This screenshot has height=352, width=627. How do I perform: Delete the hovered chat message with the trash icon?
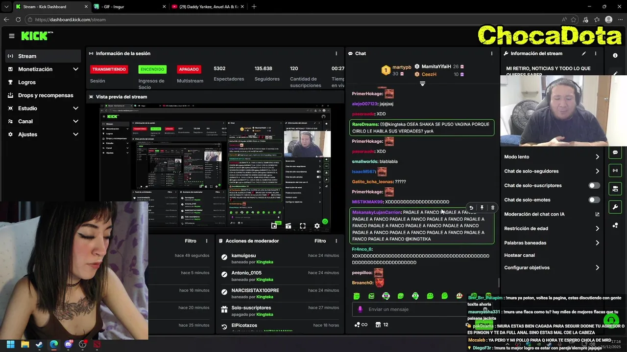(493, 208)
